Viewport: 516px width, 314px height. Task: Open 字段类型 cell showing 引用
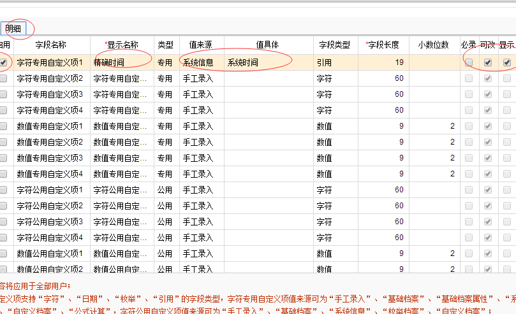335,62
